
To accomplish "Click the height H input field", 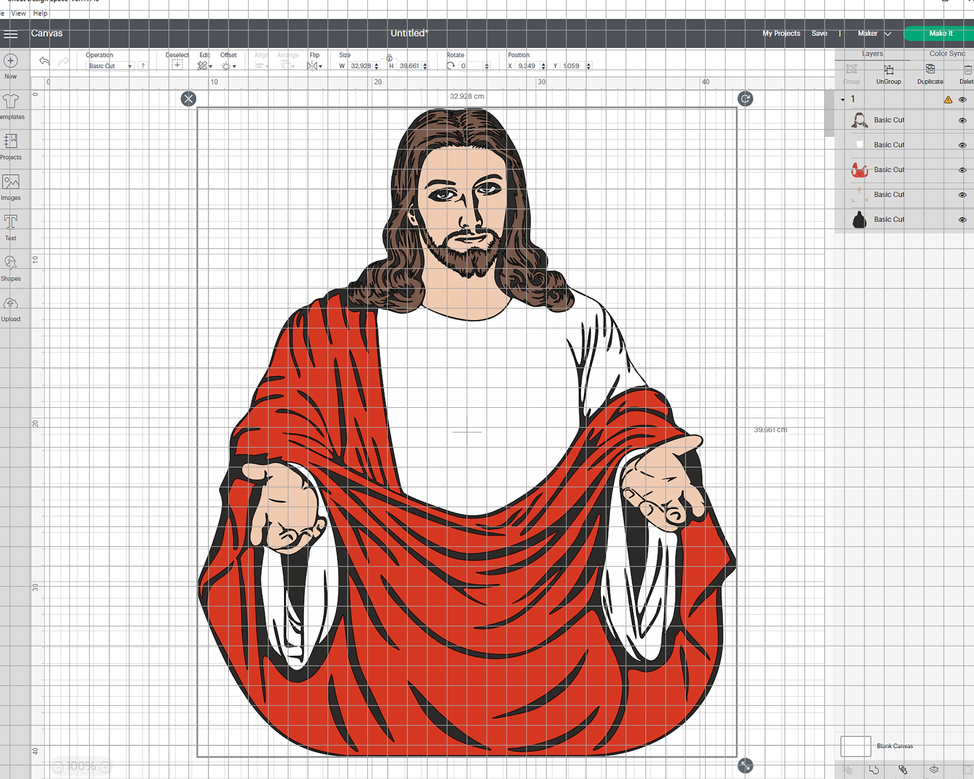I will point(409,66).
